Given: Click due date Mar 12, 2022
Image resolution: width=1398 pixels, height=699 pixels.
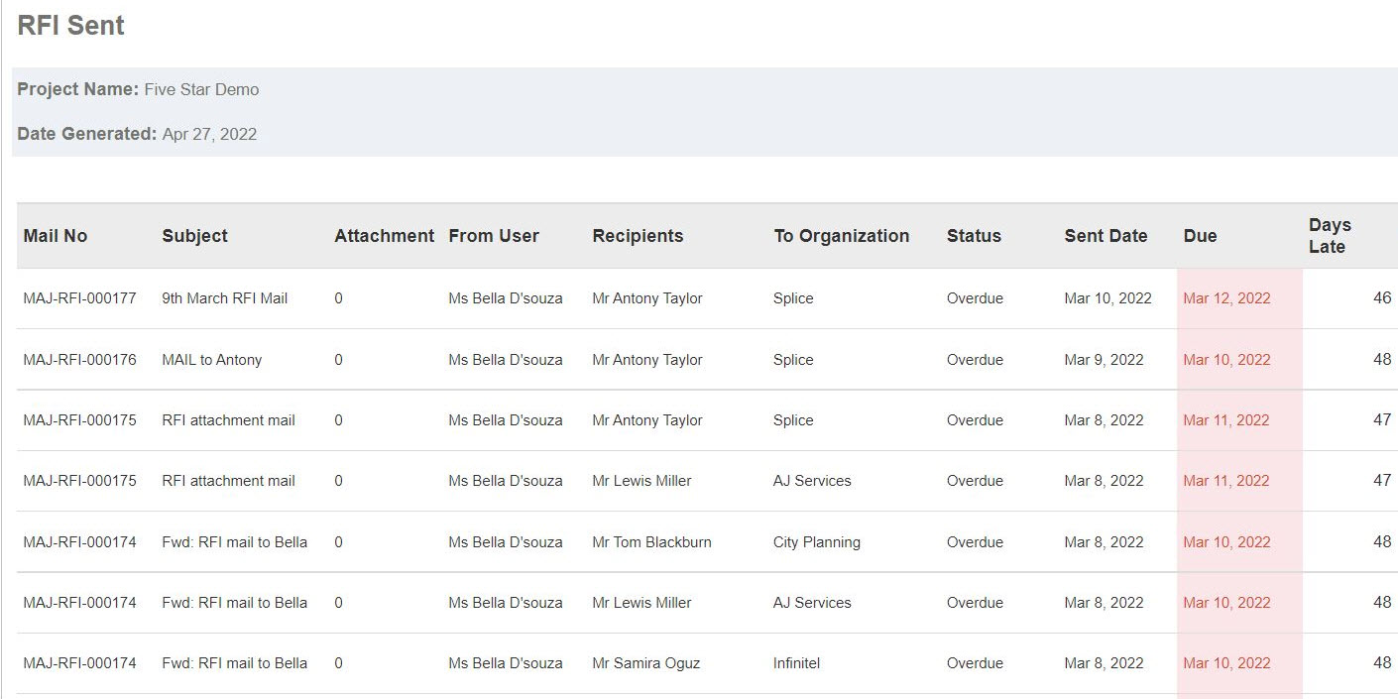Looking at the screenshot, I should click(1226, 298).
